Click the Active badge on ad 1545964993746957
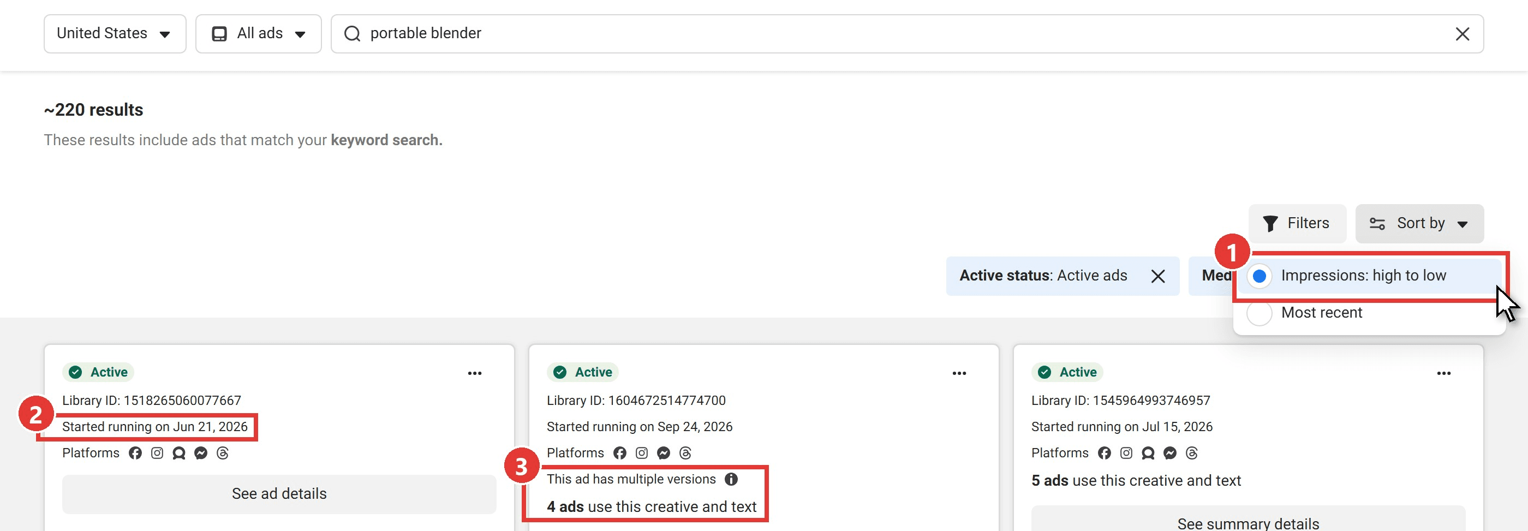 tap(1068, 372)
